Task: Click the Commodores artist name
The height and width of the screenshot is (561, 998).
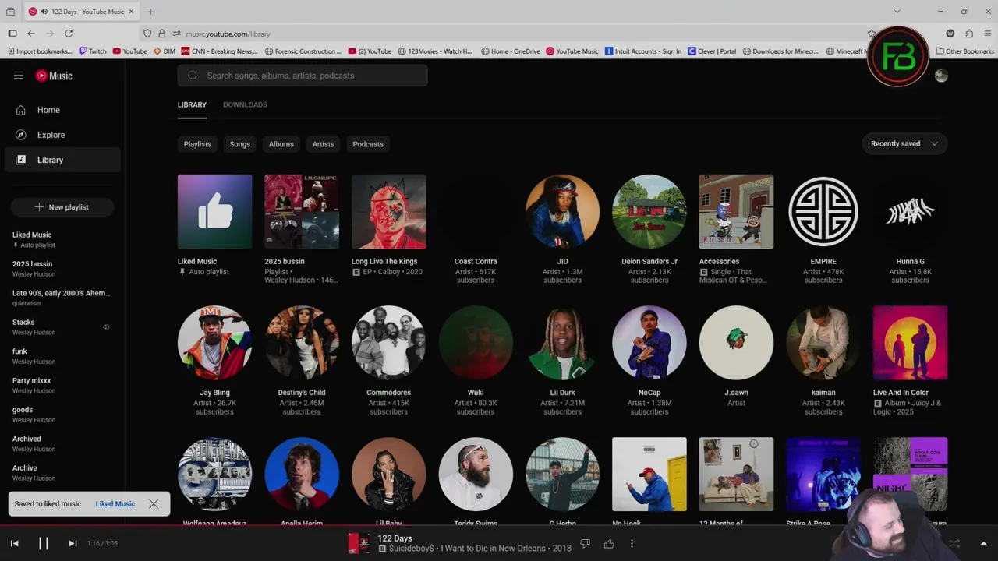Action: pyautogui.click(x=388, y=393)
